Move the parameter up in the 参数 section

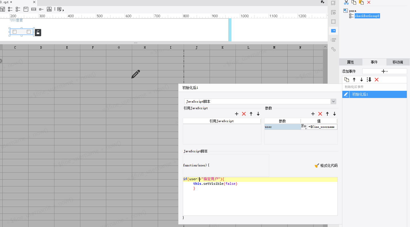pyautogui.click(x=327, y=114)
